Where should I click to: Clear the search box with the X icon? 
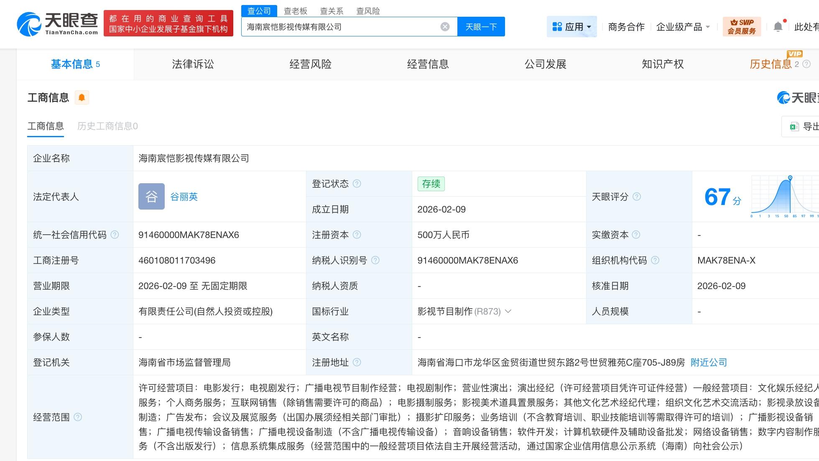444,26
